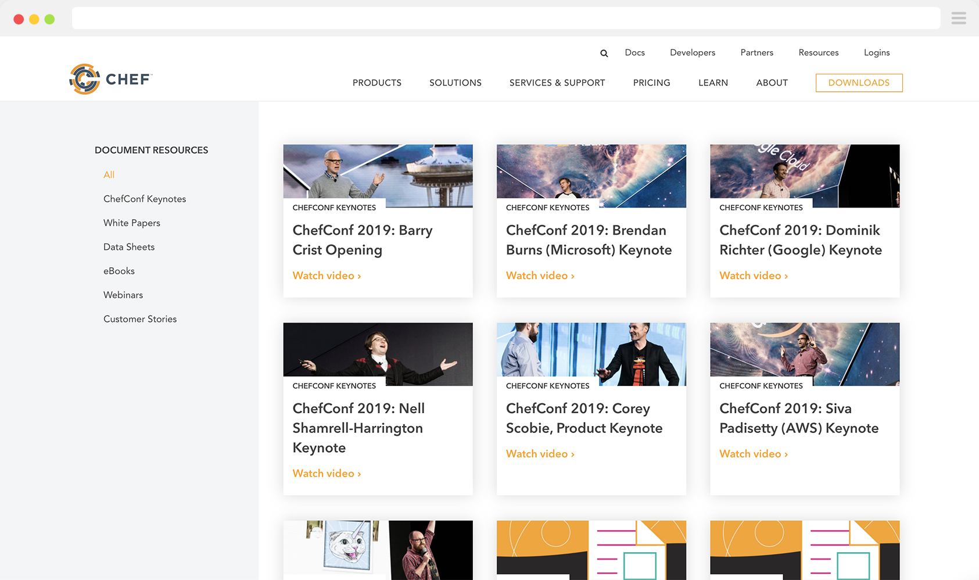Filter by Data Sheets

tap(129, 246)
